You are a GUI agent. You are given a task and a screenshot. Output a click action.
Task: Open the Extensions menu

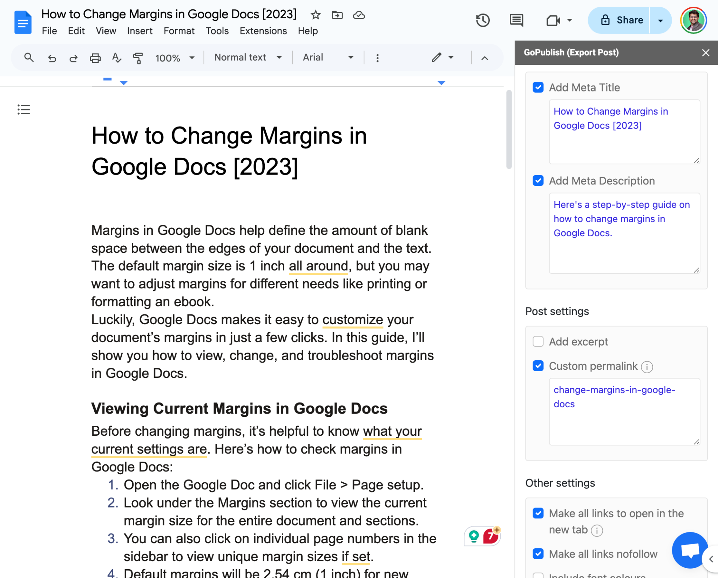click(263, 31)
